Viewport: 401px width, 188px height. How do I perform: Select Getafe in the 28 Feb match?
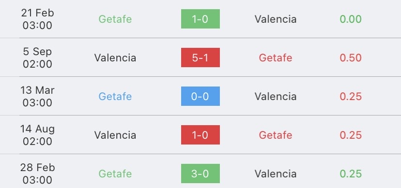115,174
